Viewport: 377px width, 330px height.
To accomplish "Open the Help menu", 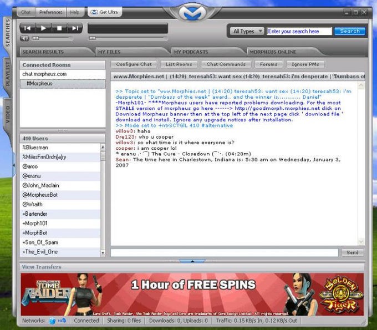I will click(x=75, y=12).
